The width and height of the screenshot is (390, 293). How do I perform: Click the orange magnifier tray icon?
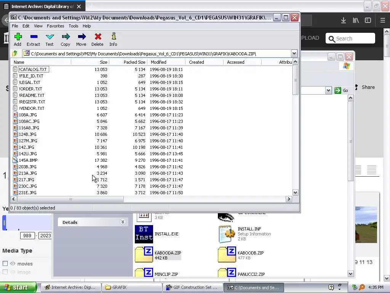tap(362, 287)
